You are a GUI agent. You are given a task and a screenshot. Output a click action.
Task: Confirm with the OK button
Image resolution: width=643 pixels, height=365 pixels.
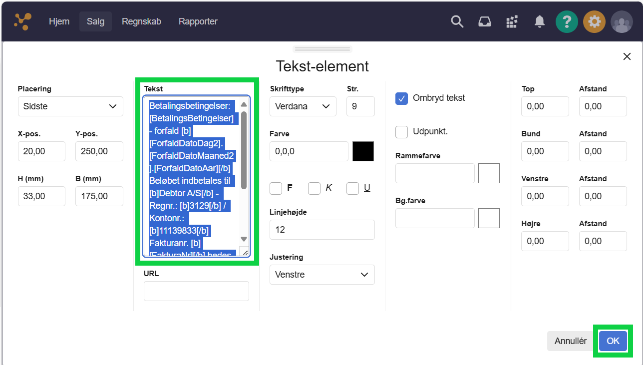[613, 341]
